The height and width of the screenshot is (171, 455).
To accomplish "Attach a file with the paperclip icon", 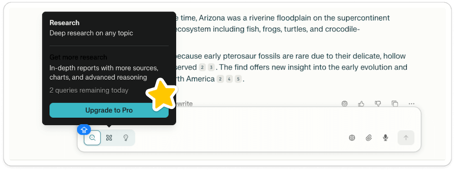I will pyautogui.click(x=369, y=138).
